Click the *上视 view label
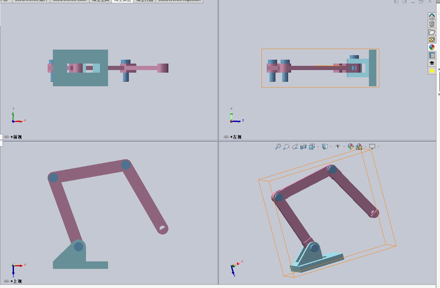Viewport: 440px width, 288px height. [x=16, y=281]
